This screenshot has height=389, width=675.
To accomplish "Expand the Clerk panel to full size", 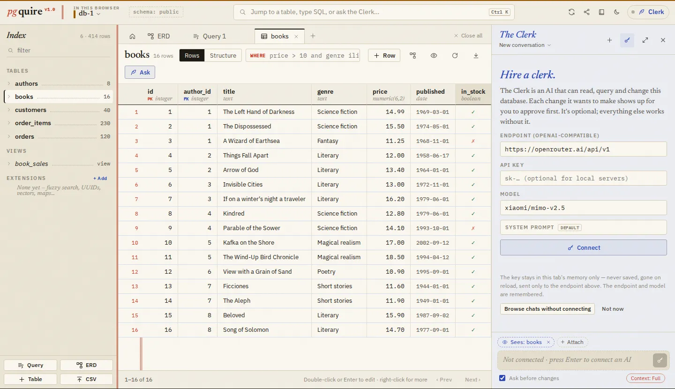I will pos(645,40).
